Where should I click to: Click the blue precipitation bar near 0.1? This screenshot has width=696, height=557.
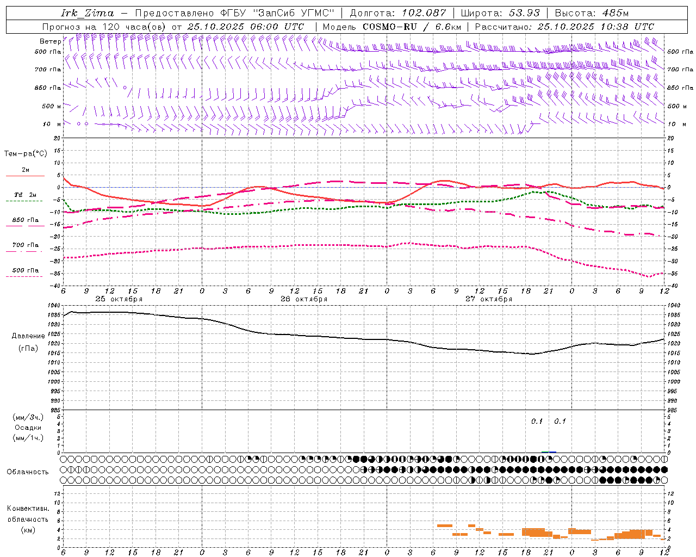[x=552, y=452]
